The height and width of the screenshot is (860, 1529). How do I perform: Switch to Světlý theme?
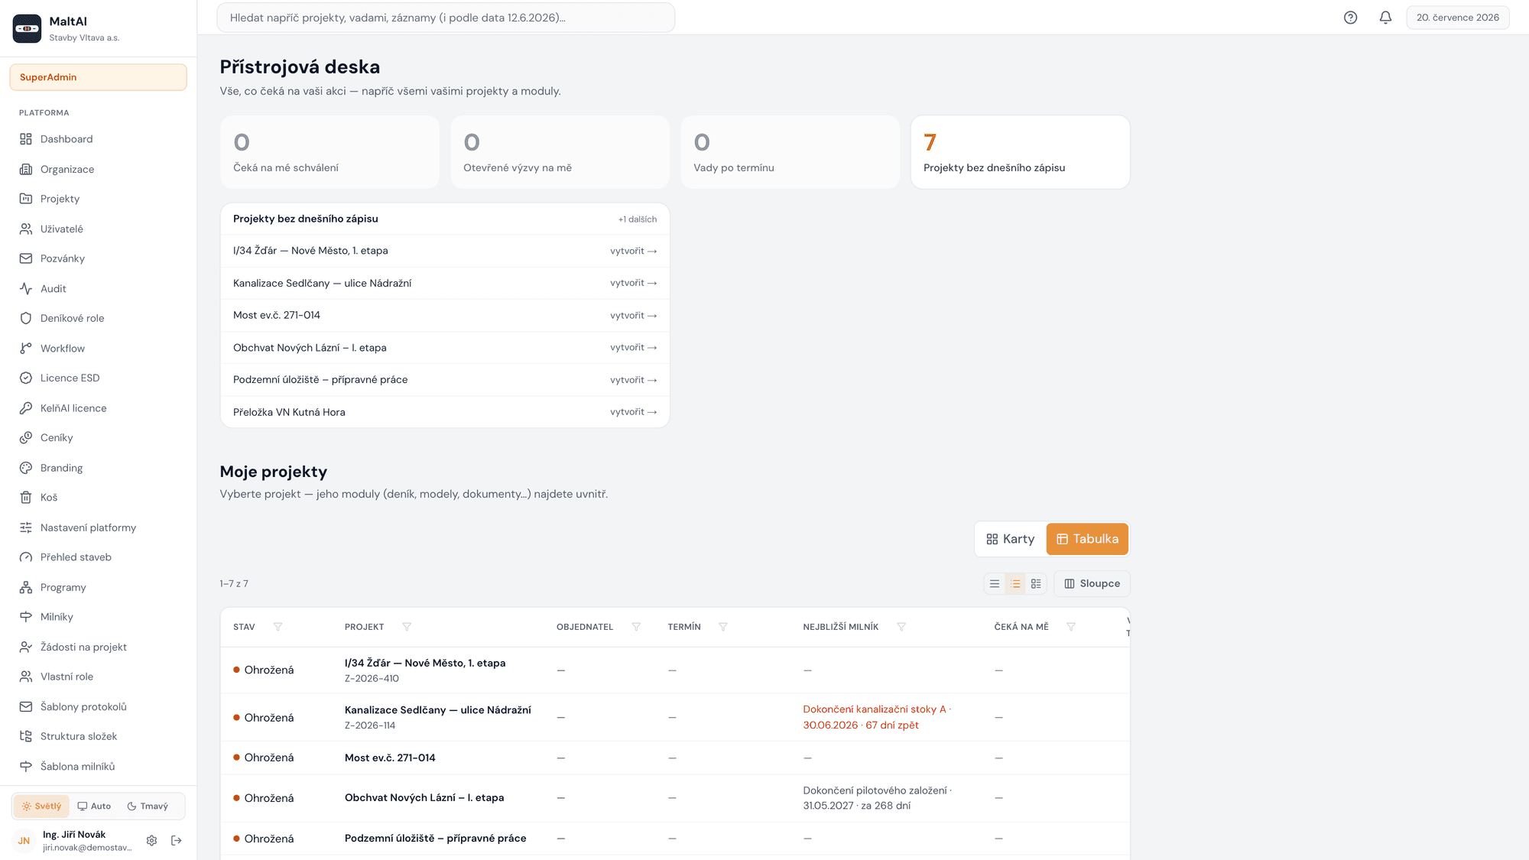click(41, 806)
